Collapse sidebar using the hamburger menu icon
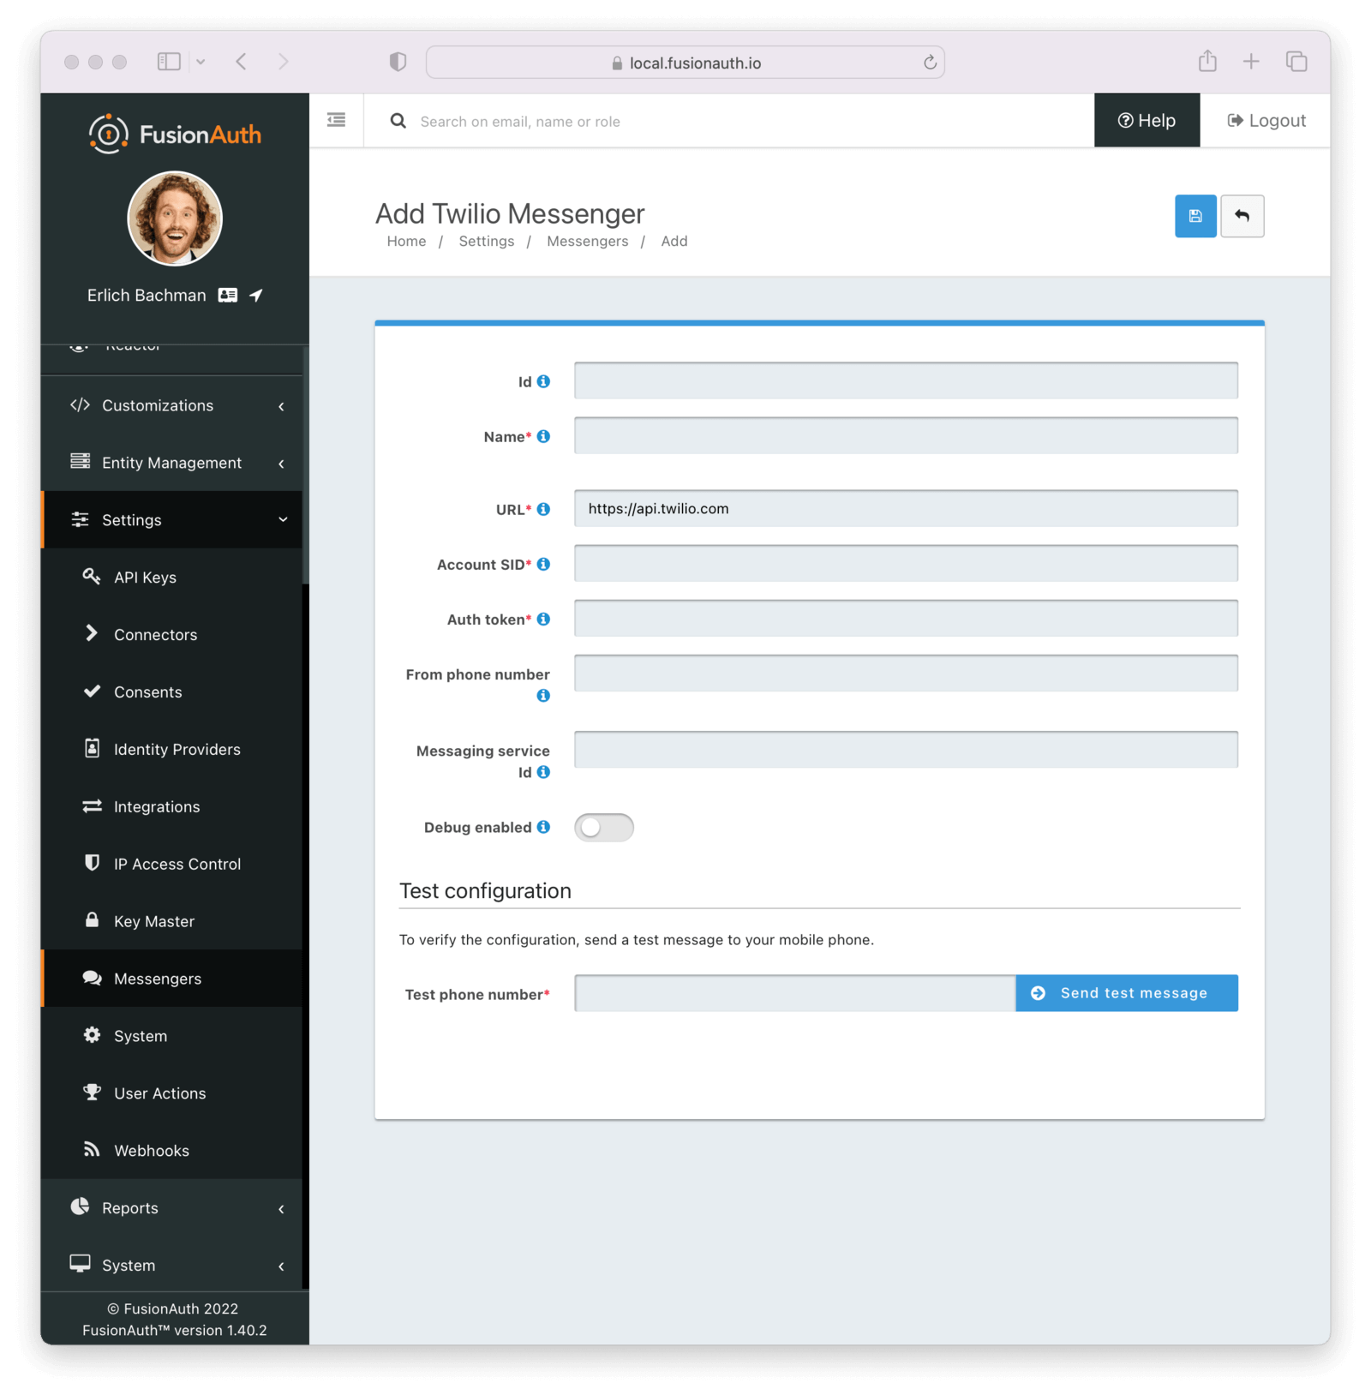Screen dimensions: 1371x1395 click(336, 120)
